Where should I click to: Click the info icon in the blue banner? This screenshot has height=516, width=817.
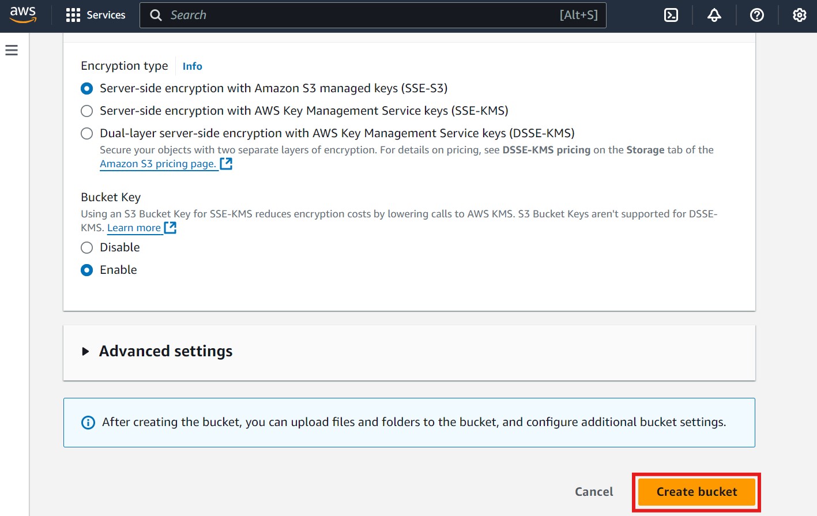[88, 423]
